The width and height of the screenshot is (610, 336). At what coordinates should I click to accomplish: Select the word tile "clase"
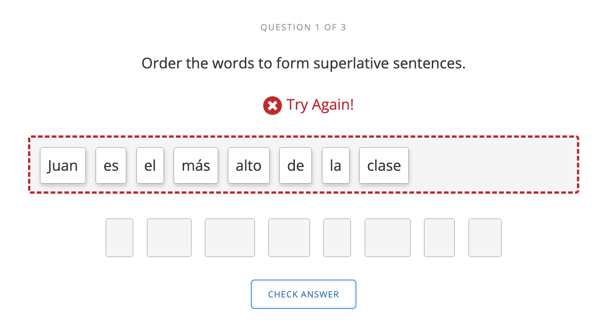(x=384, y=165)
